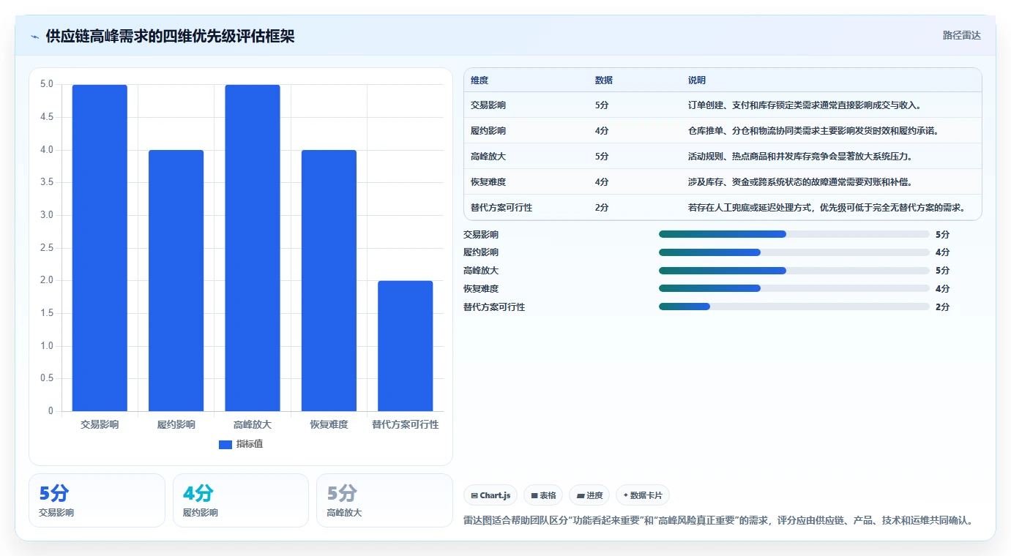Toggle the 指标值 legend swatch under the chart
Screen dimensions: 1011x556
click(225, 444)
